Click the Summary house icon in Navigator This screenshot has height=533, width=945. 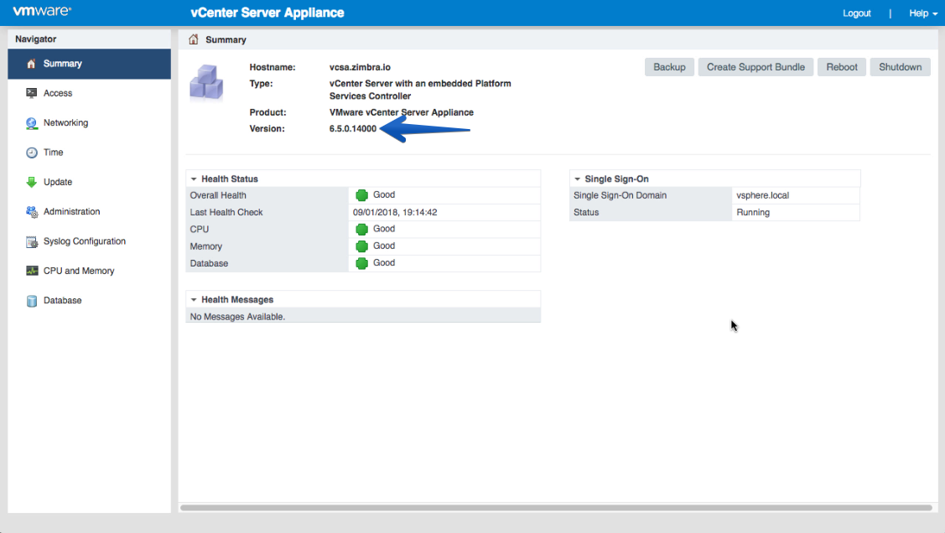point(31,64)
